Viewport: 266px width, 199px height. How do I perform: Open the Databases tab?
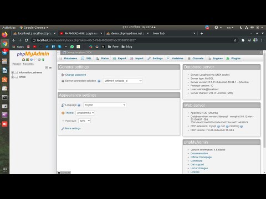68,59
